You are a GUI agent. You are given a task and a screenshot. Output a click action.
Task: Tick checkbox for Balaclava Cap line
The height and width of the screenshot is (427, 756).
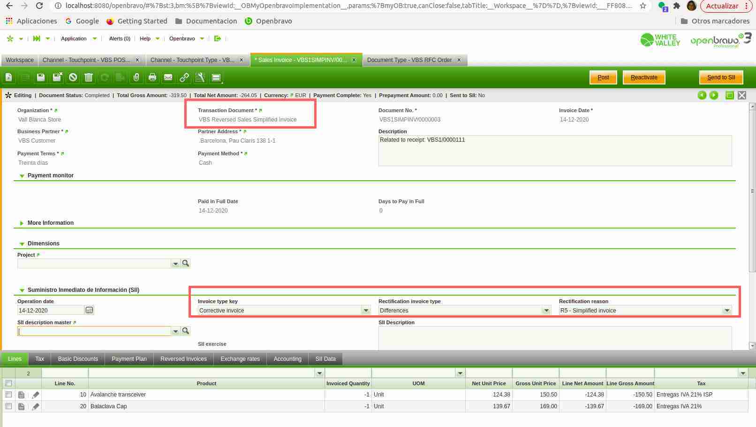[x=8, y=406]
